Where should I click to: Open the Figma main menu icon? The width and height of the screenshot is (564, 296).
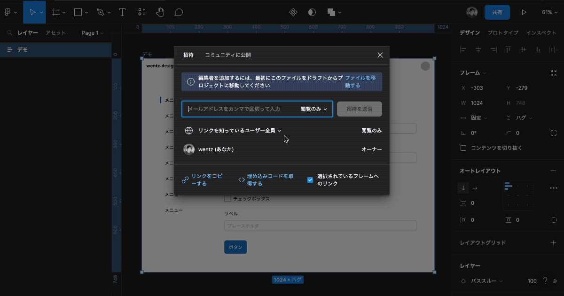coord(8,12)
